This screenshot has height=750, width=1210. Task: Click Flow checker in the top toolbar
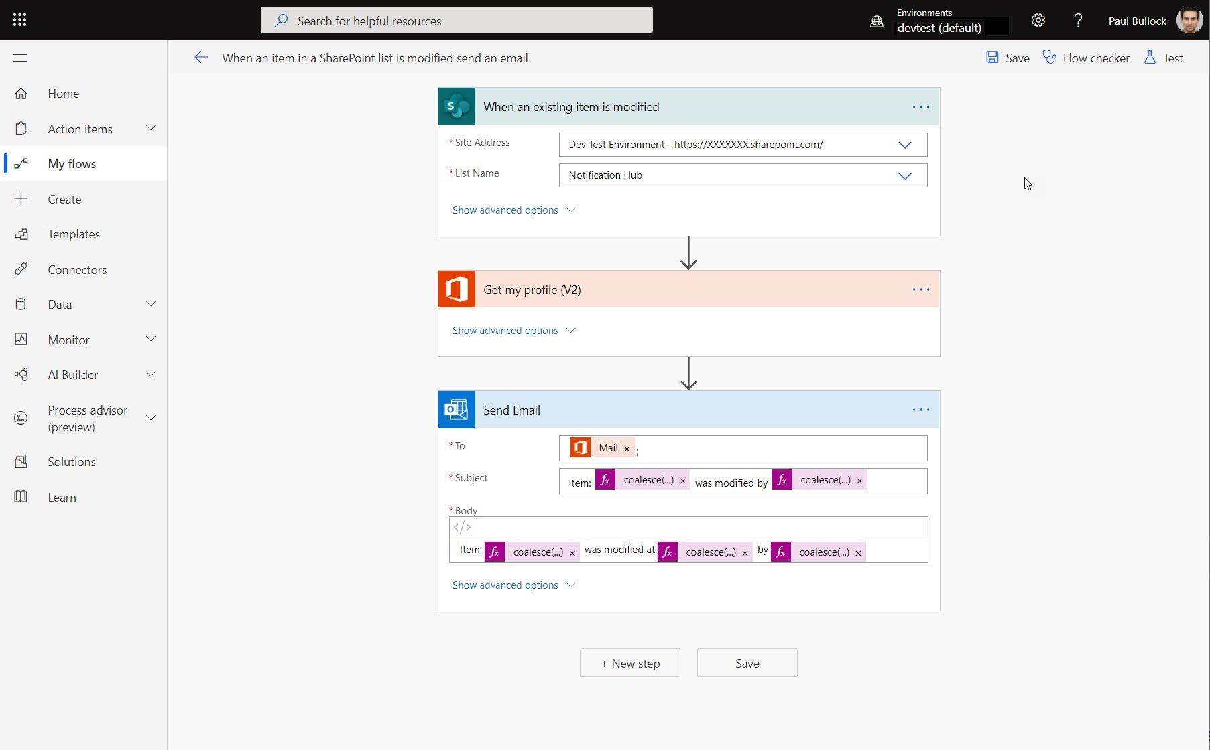click(1086, 58)
